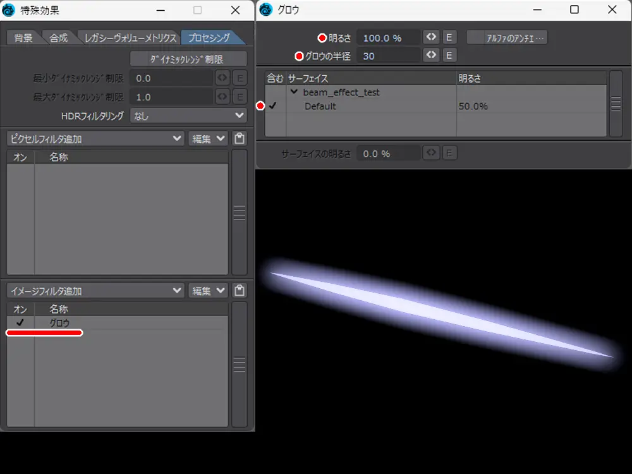Viewport: 632px width, 474px height.
Task: Click the ダイナミックレンジ制限 button
Action: click(x=188, y=59)
